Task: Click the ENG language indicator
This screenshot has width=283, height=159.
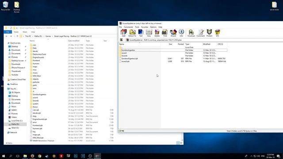Action: (x=263, y=156)
